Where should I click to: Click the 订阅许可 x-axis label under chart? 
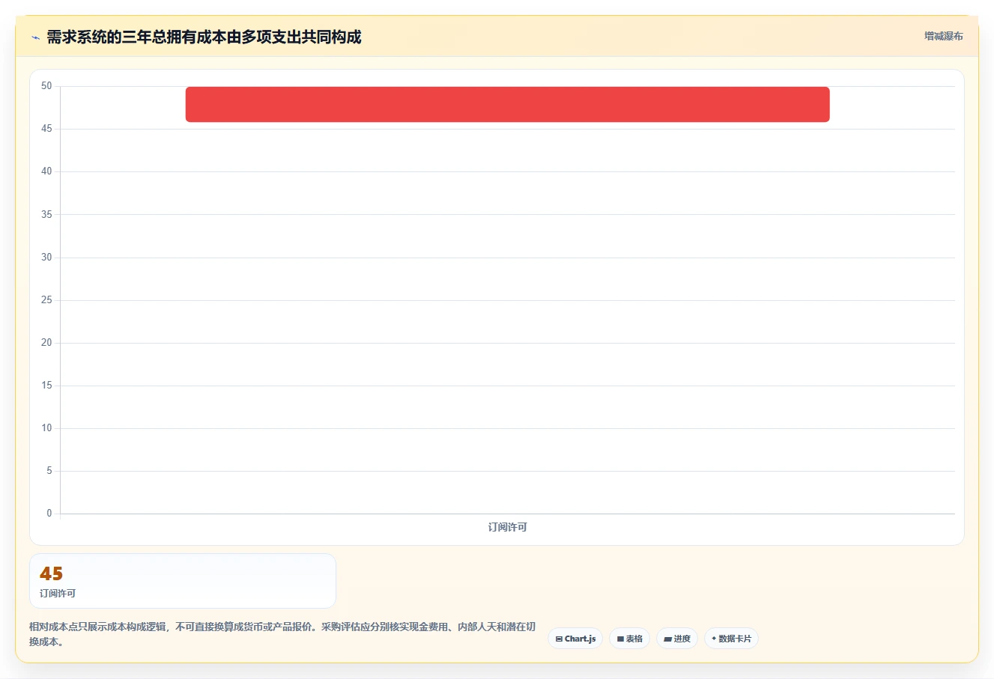pos(507,527)
